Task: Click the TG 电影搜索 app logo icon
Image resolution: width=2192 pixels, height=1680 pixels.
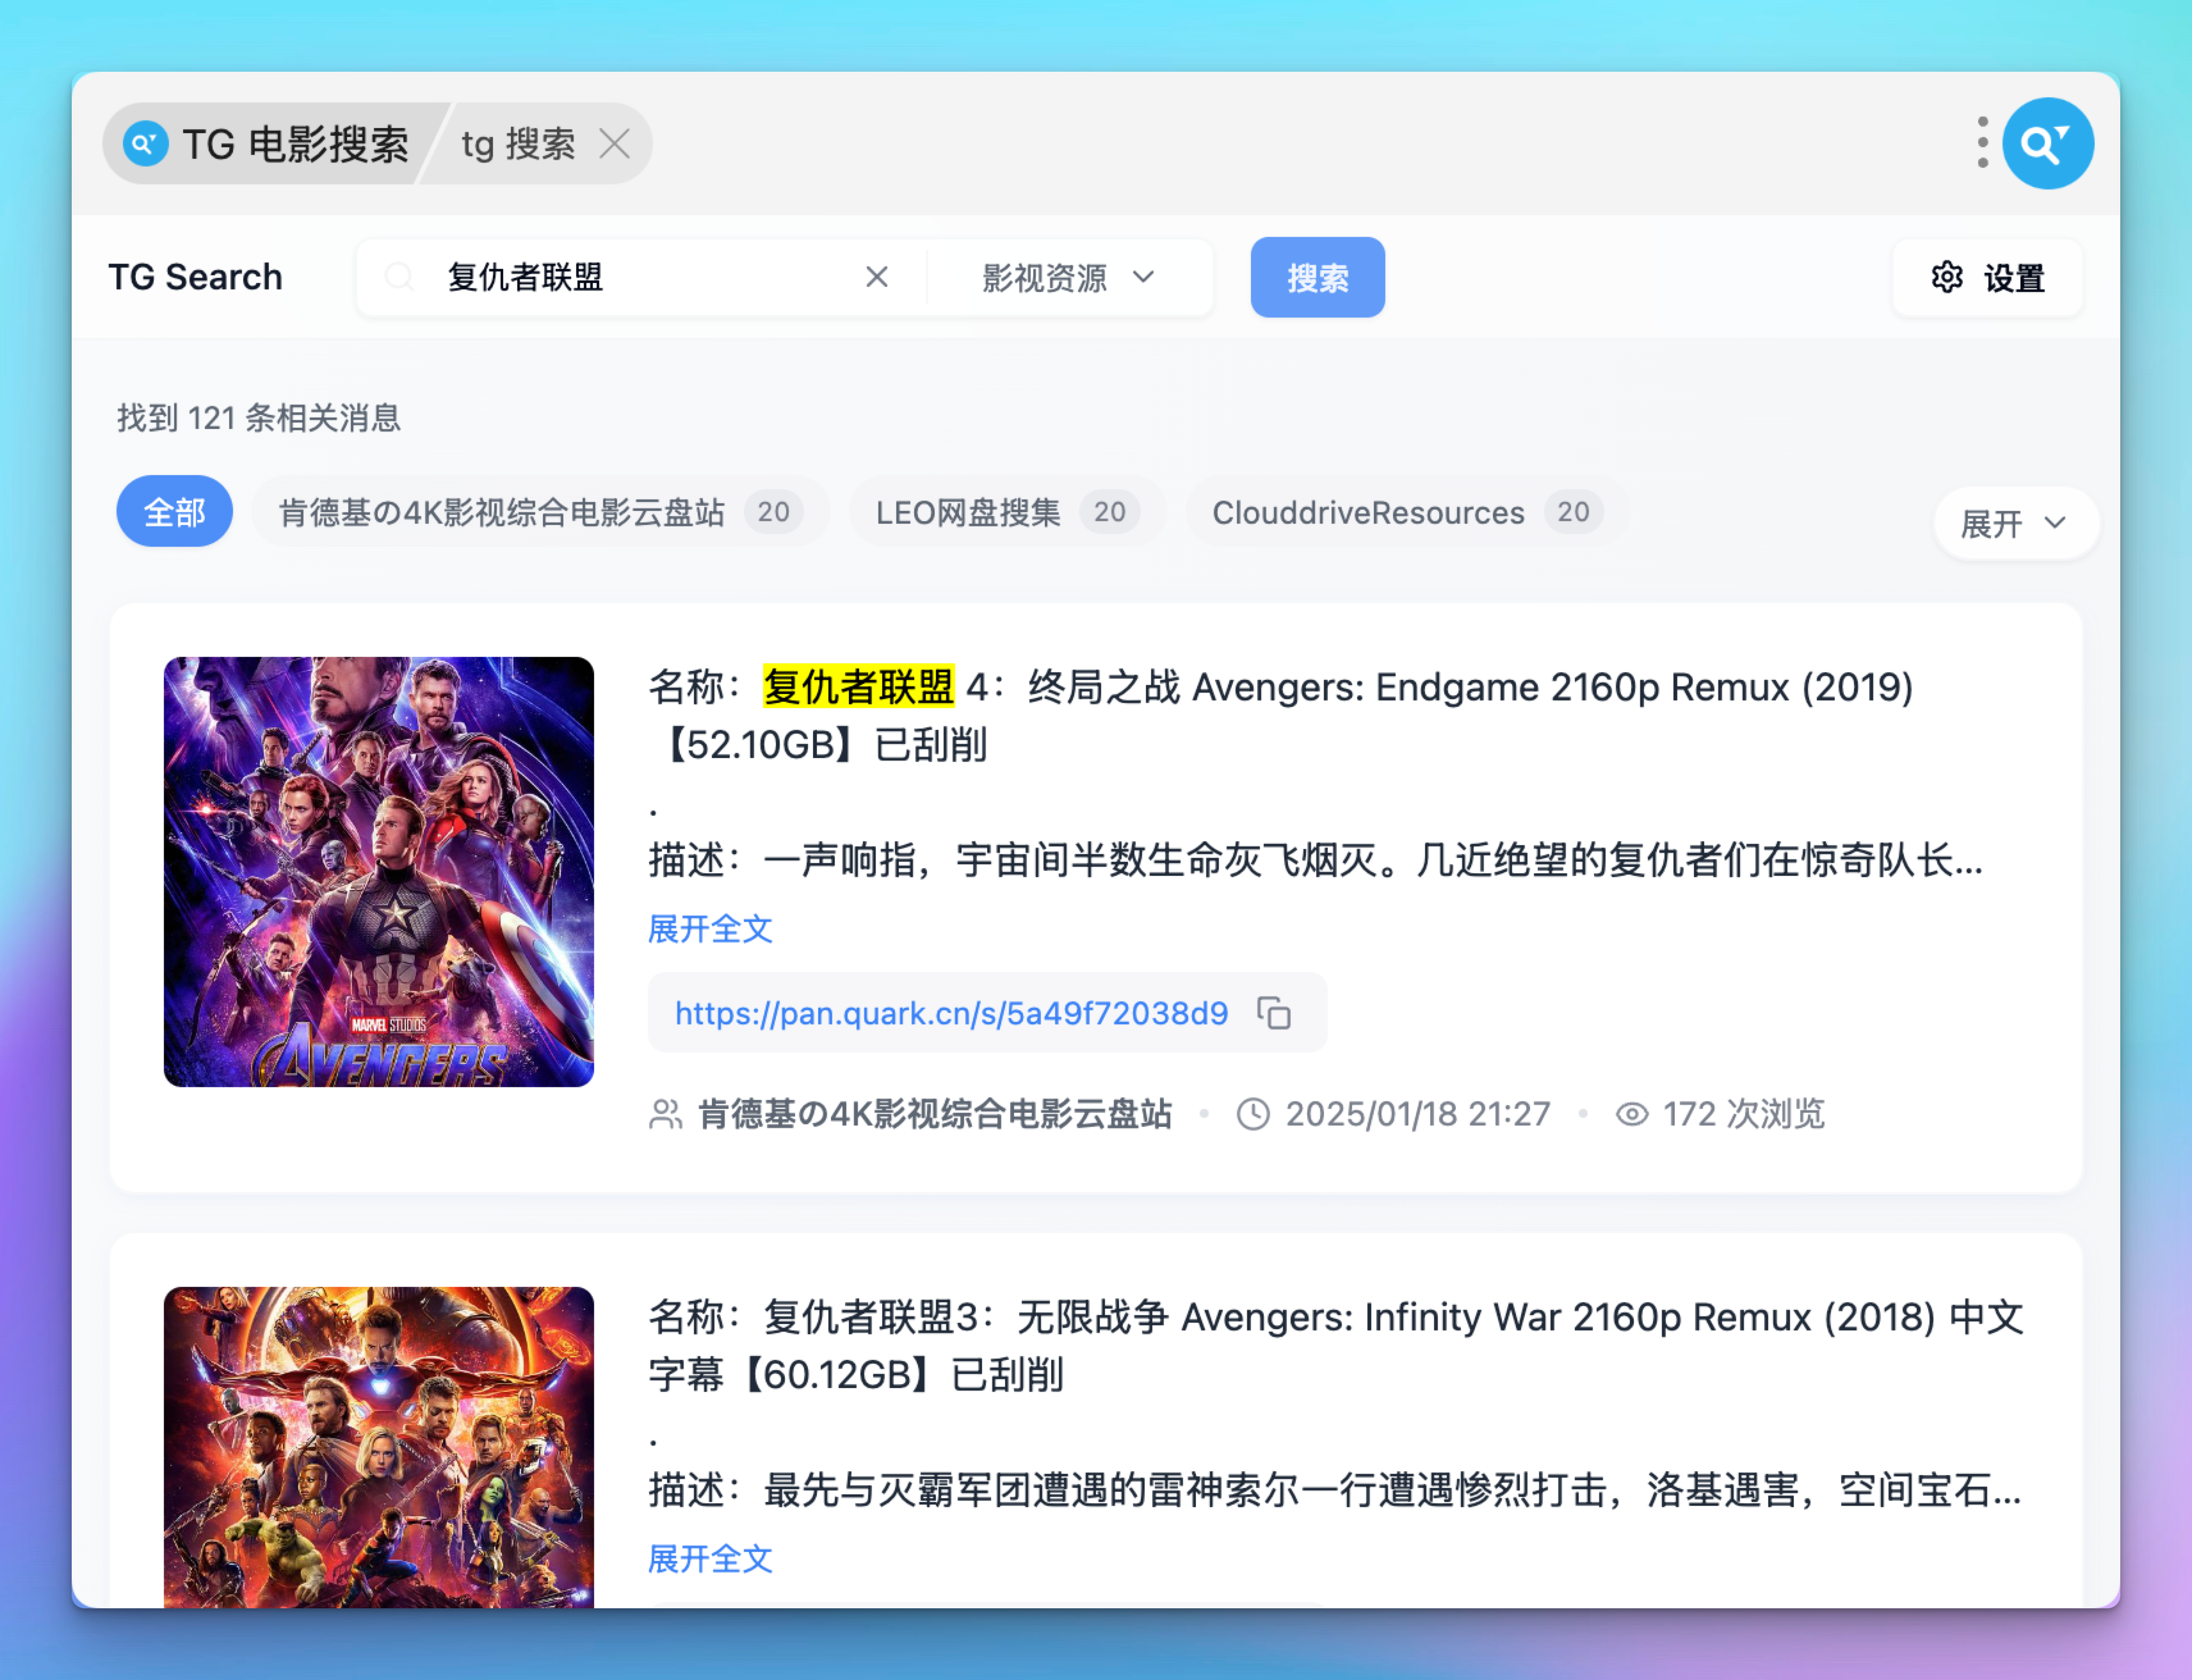Action: [x=145, y=144]
